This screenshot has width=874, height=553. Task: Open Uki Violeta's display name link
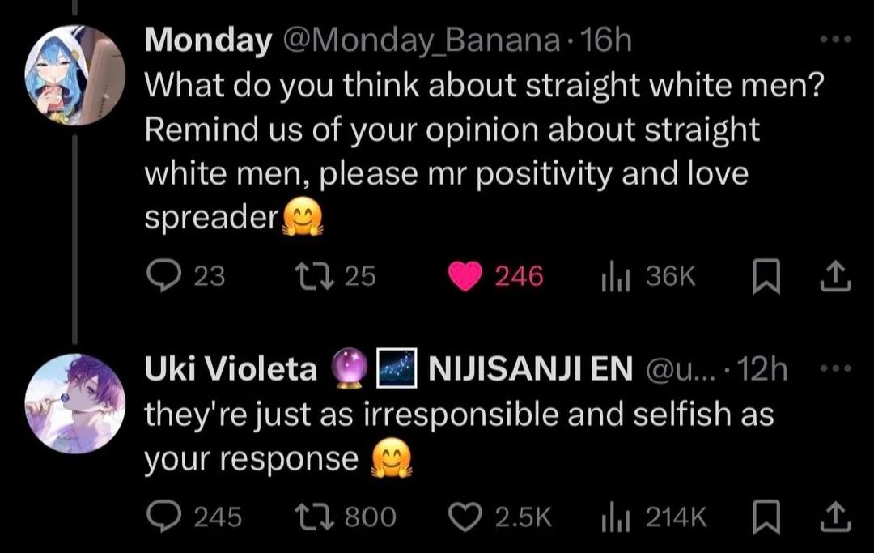231,369
